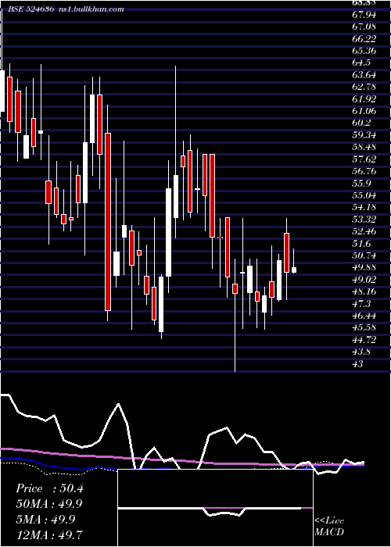Click the 50MA : 49.9 readout
Screen dimensions: 391x547
click(x=49, y=504)
